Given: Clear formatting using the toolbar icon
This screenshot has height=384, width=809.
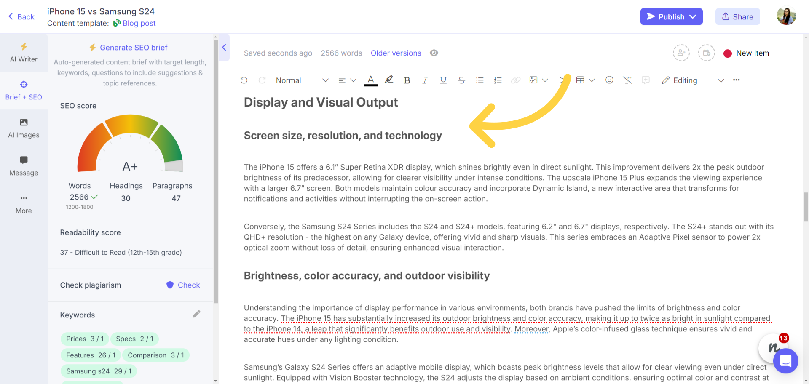Looking at the screenshot, I should click(x=627, y=80).
